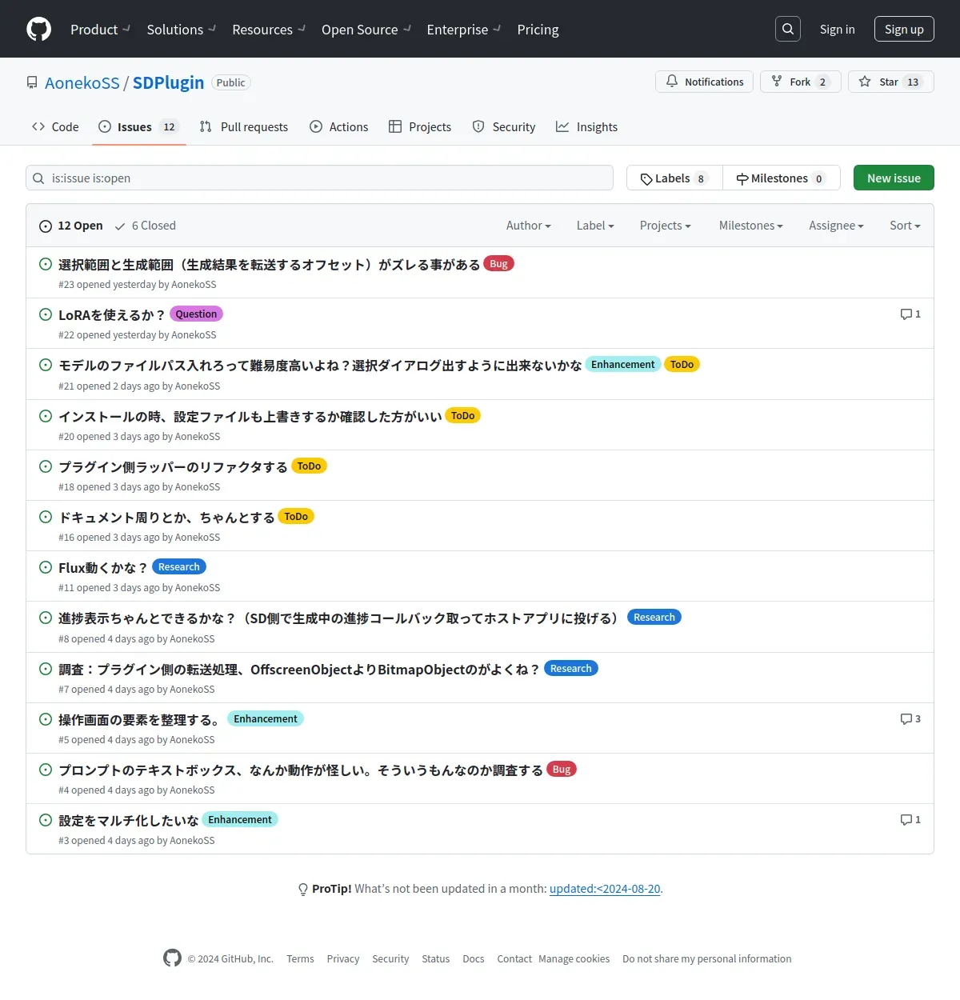
Task: Open the AonekoSS owner link
Action: tap(82, 82)
